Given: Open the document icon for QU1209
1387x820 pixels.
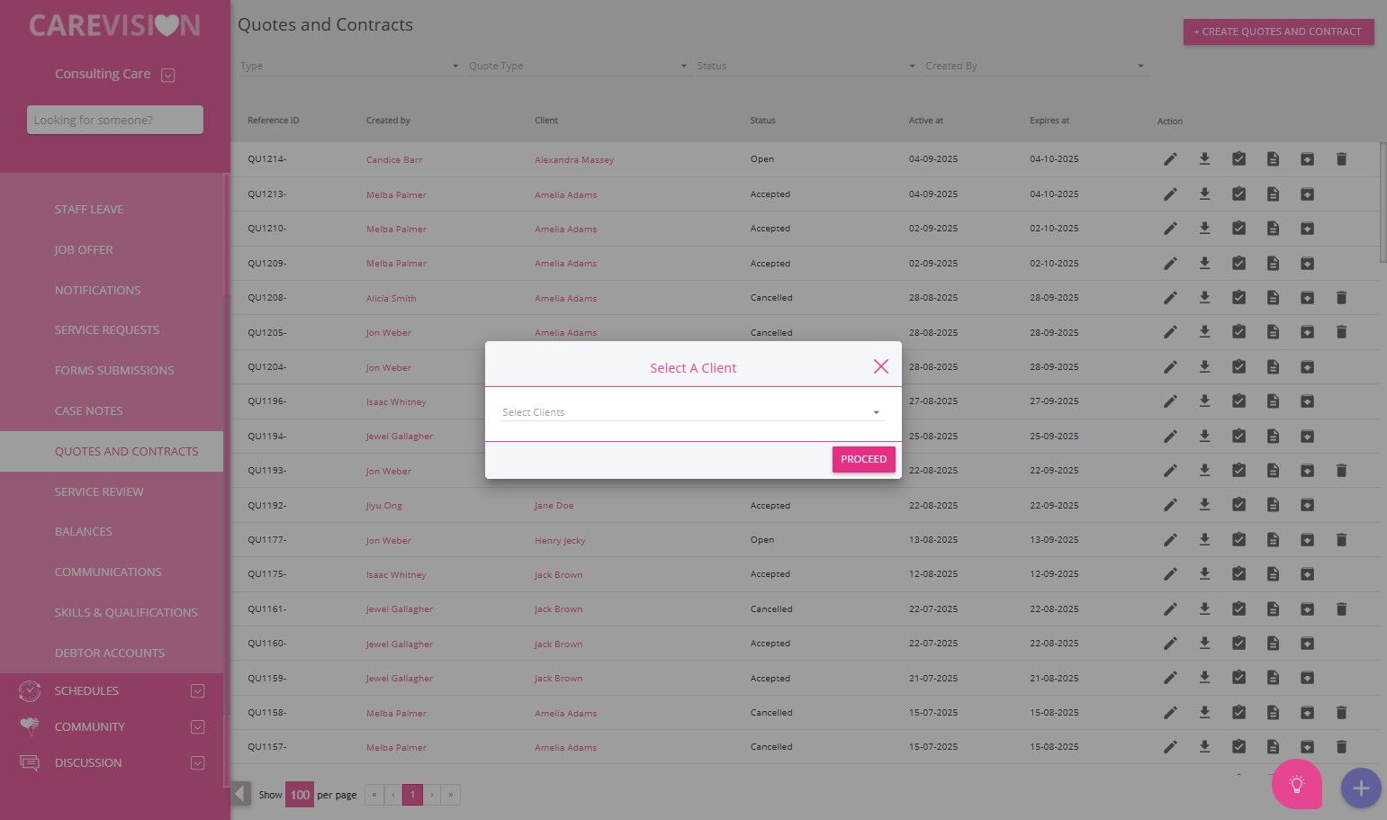Looking at the screenshot, I should (1273, 264).
